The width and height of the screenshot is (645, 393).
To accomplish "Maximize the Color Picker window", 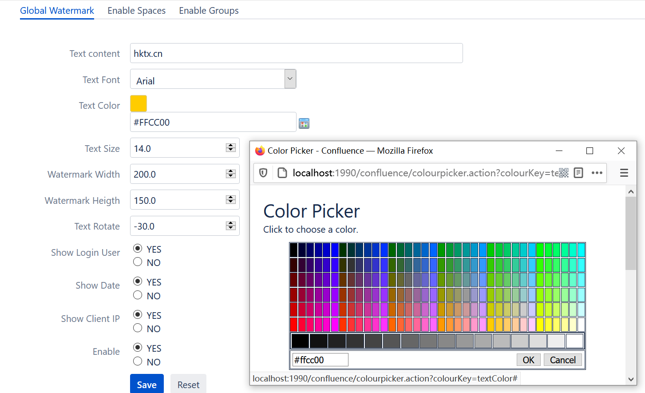I will pyautogui.click(x=590, y=151).
